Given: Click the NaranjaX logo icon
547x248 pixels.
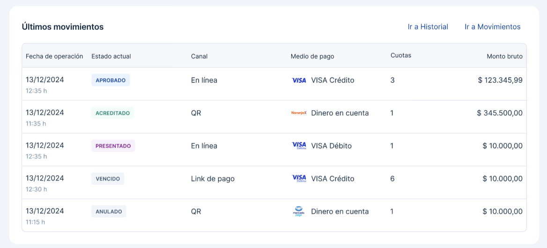Looking at the screenshot, I should click(x=299, y=113).
